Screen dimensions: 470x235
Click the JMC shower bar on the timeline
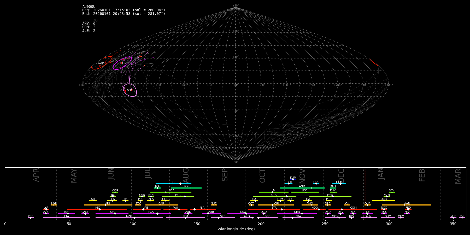click(97, 209)
